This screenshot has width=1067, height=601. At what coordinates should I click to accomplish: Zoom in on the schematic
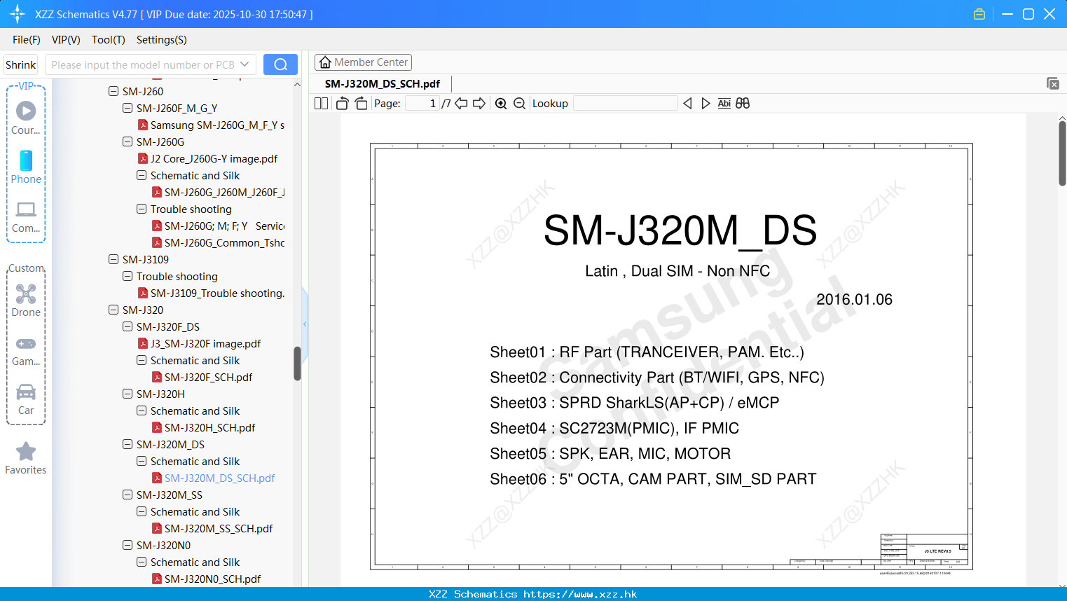click(501, 103)
